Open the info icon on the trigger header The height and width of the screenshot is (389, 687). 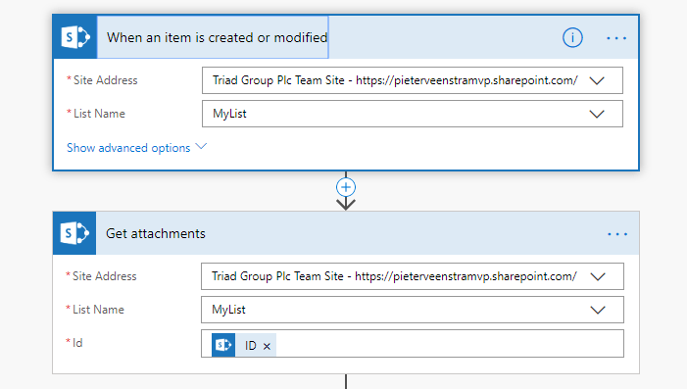pos(572,37)
